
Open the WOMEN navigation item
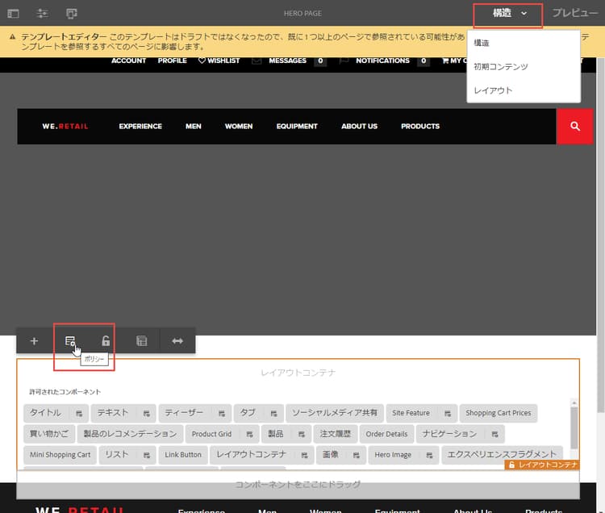coord(239,127)
